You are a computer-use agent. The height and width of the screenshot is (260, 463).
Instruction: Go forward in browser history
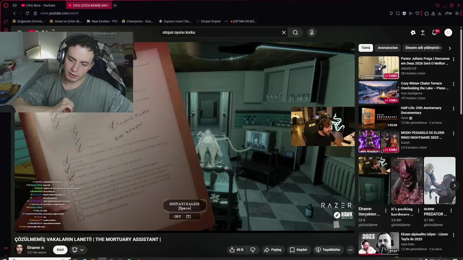[x=21, y=13]
